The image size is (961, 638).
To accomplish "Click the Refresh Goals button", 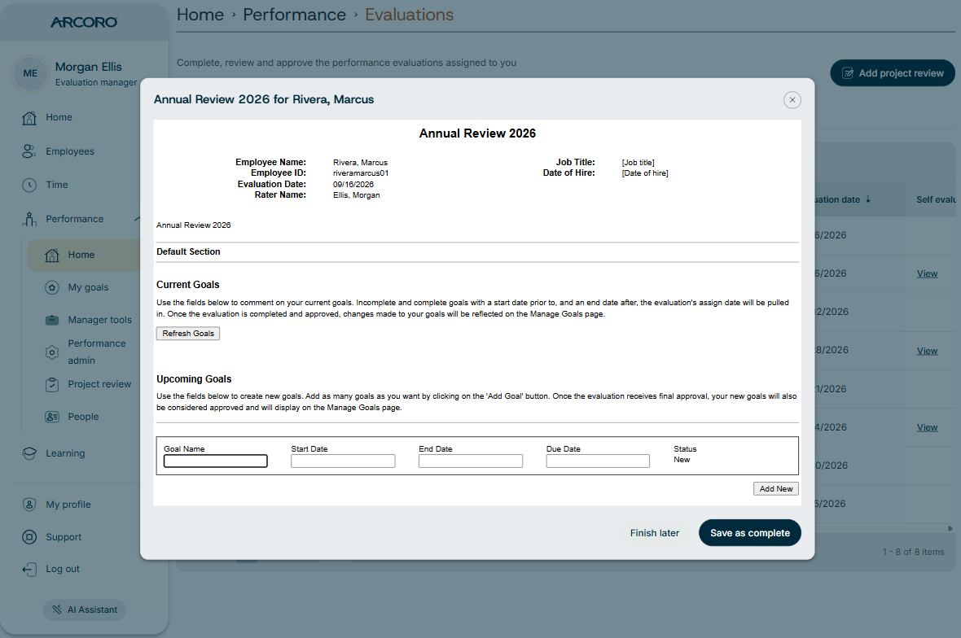I will [x=188, y=334].
